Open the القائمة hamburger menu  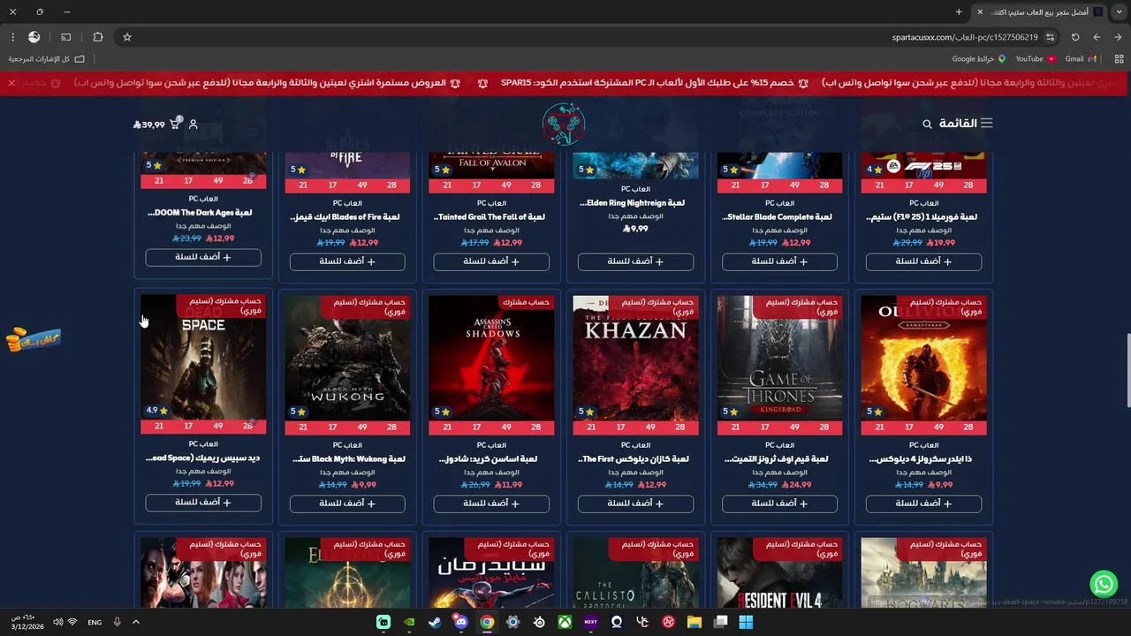[987, 123]
